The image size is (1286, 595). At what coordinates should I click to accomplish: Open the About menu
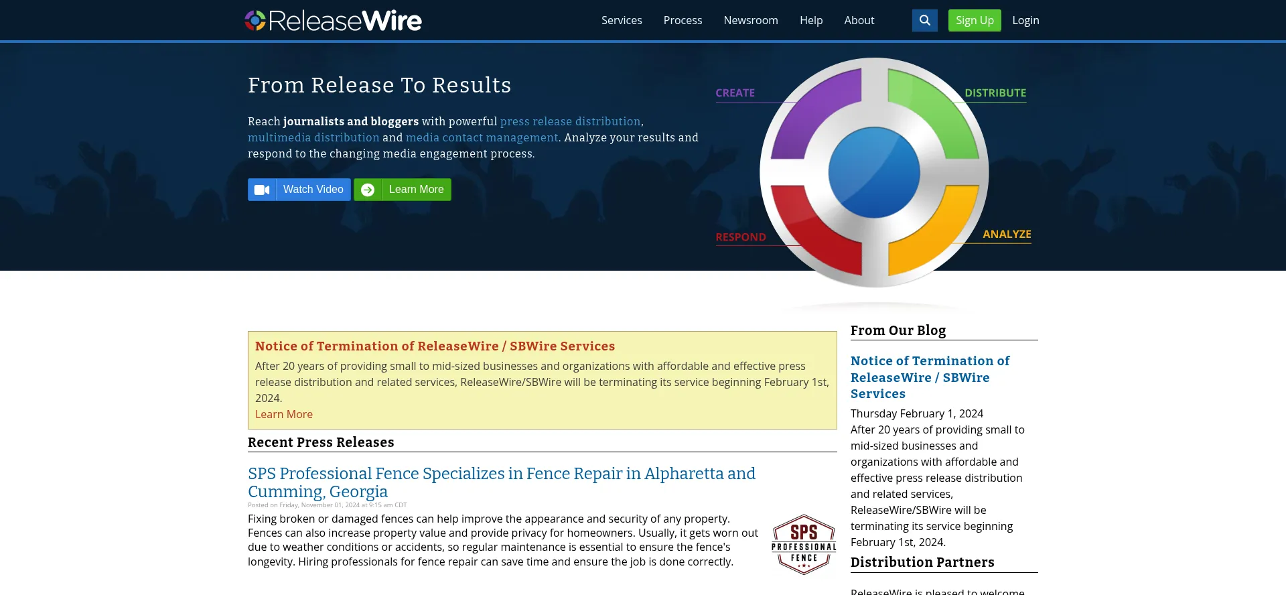[x=859, y=20]
